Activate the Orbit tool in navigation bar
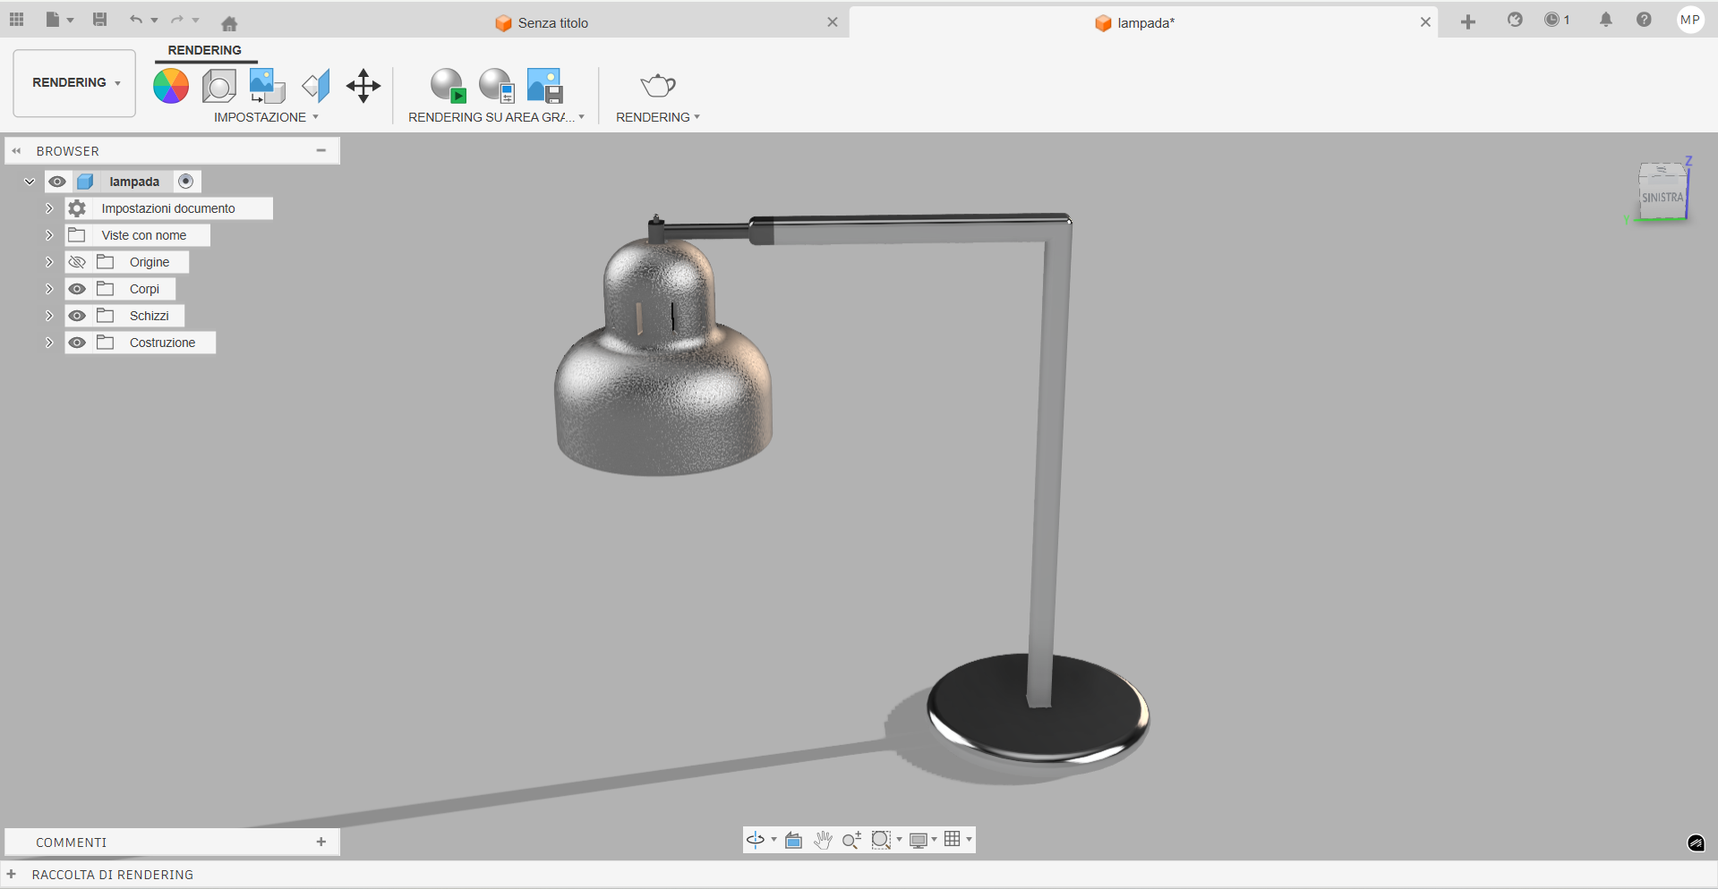This screenshot has width=1718, height=889. click(755, 840)
